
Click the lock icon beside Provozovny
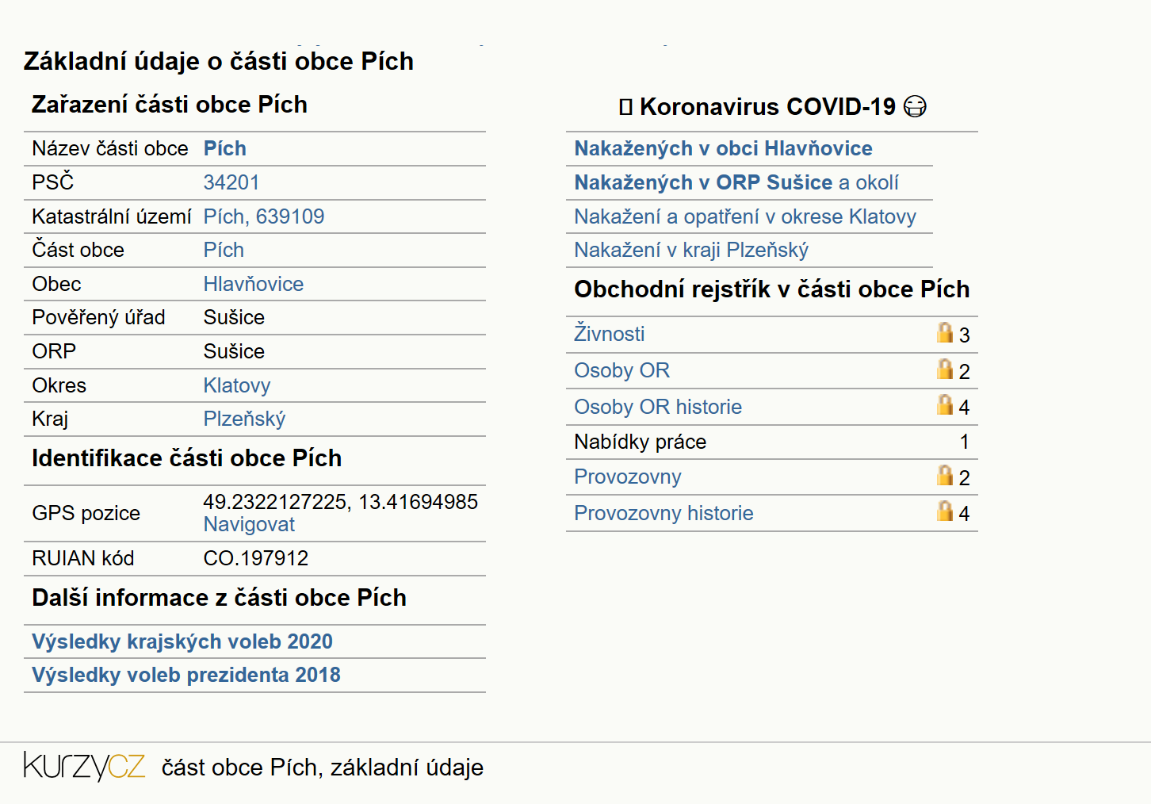pyautogui.click(x=944, y=475)
